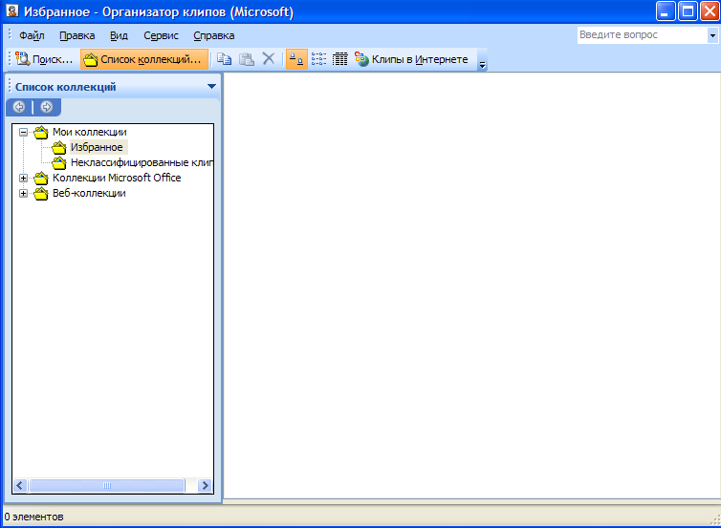Click the Веб-коллекции folder icon
The height and width of the screenshot is (528, 721).
coord(41,193)
